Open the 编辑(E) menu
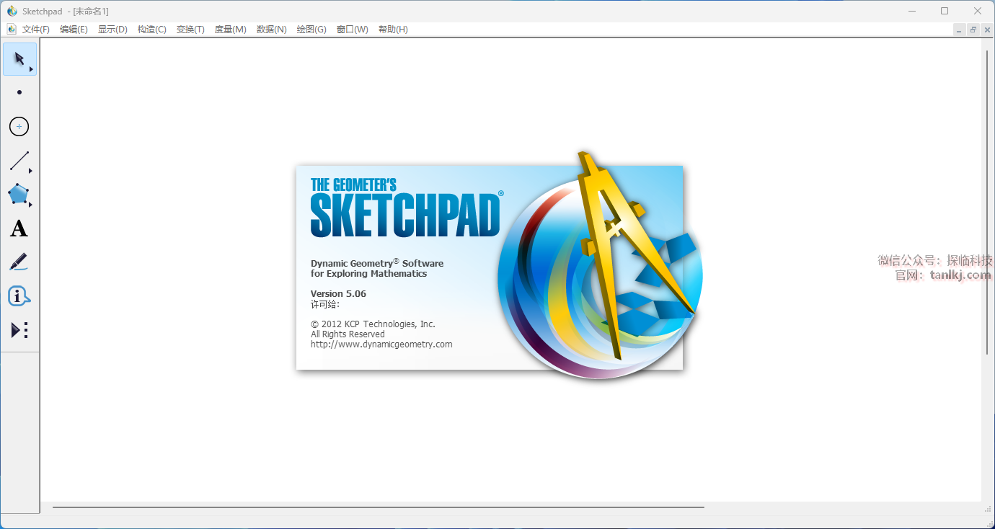 click(74, 30)
